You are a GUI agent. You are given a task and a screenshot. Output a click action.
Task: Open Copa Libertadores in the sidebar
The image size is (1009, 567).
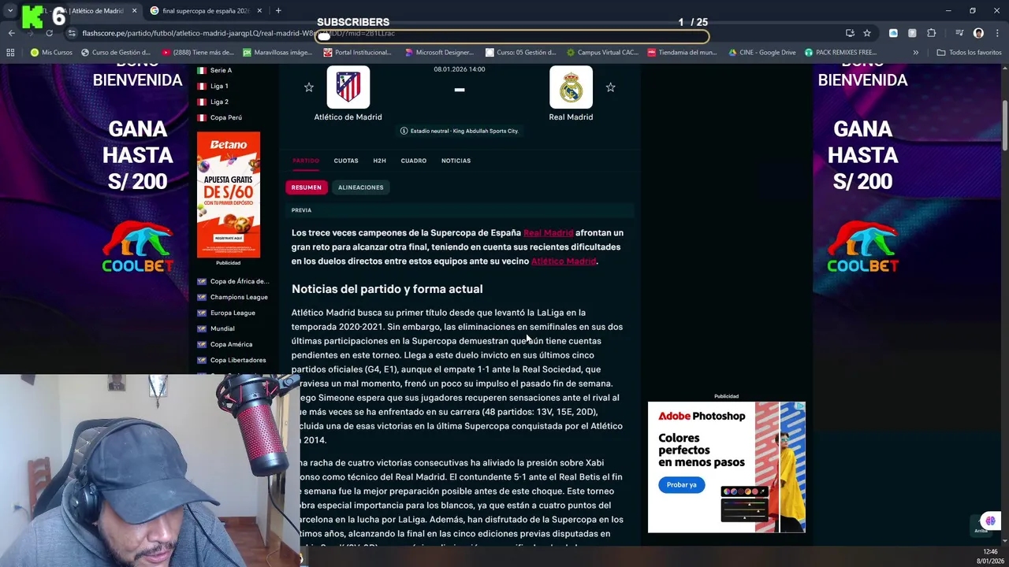click(x=238, y=360)
